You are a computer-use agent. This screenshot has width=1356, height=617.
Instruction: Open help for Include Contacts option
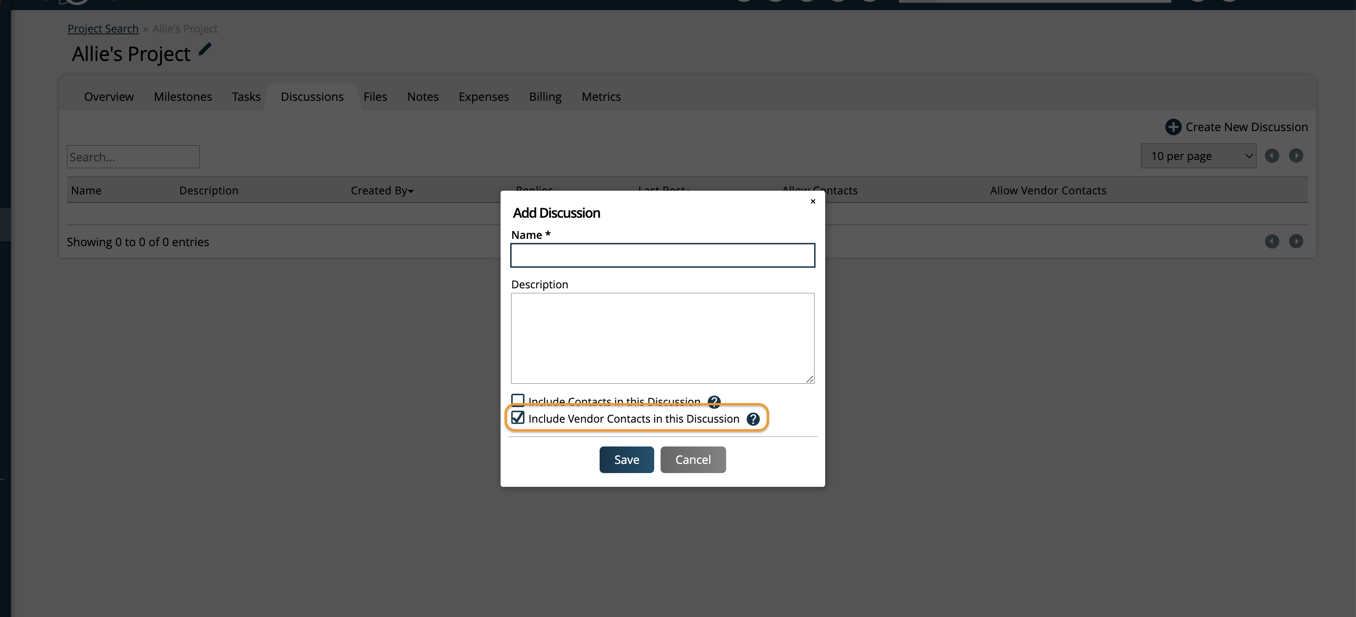(x=714, y=402)
